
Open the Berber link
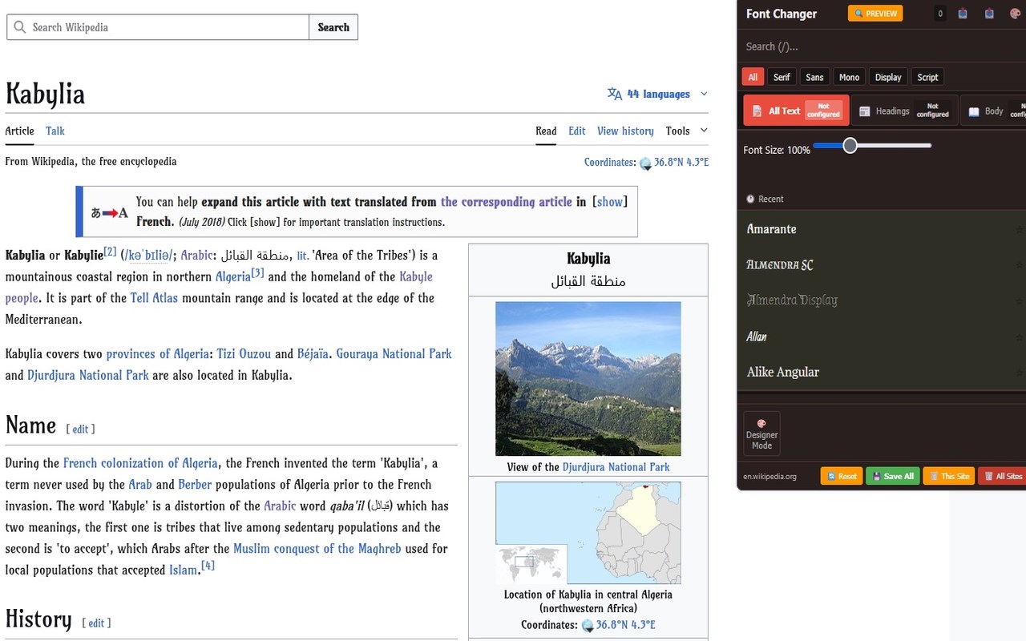click(195, 485)
